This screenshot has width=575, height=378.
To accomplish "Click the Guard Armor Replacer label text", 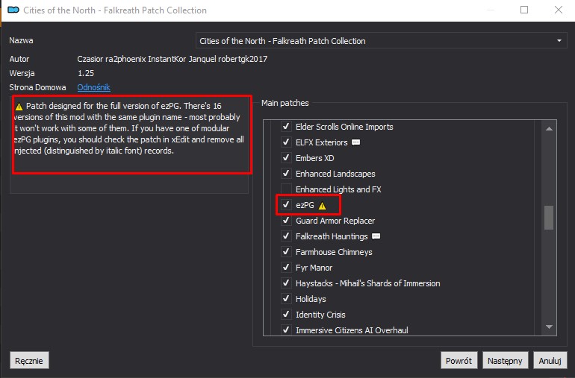I will click(x=335, y=221).
